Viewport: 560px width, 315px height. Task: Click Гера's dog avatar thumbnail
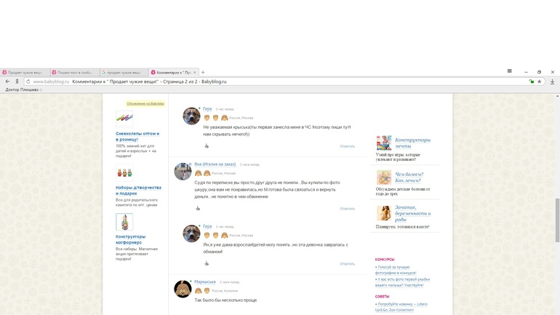coord(191,116)
